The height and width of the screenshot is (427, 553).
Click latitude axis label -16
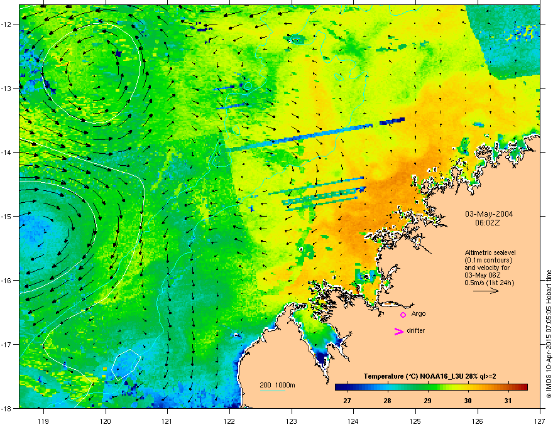7,281
